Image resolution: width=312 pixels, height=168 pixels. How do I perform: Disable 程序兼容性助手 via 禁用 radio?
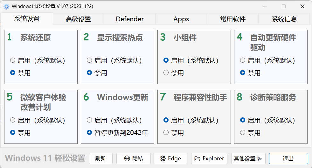pos(166,132)
